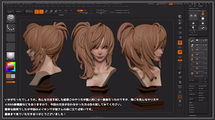
Task: Open the Projection Master button
Action: coord(10,12)
